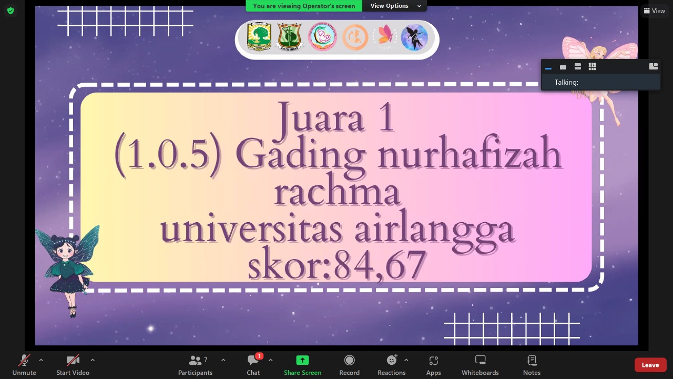The height and width of the screenshot is (379, 673).
Task: Start recording with Record button
Action: coord(349,365)
